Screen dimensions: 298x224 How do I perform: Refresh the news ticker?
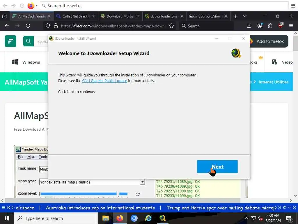click(x=284, y=208)
